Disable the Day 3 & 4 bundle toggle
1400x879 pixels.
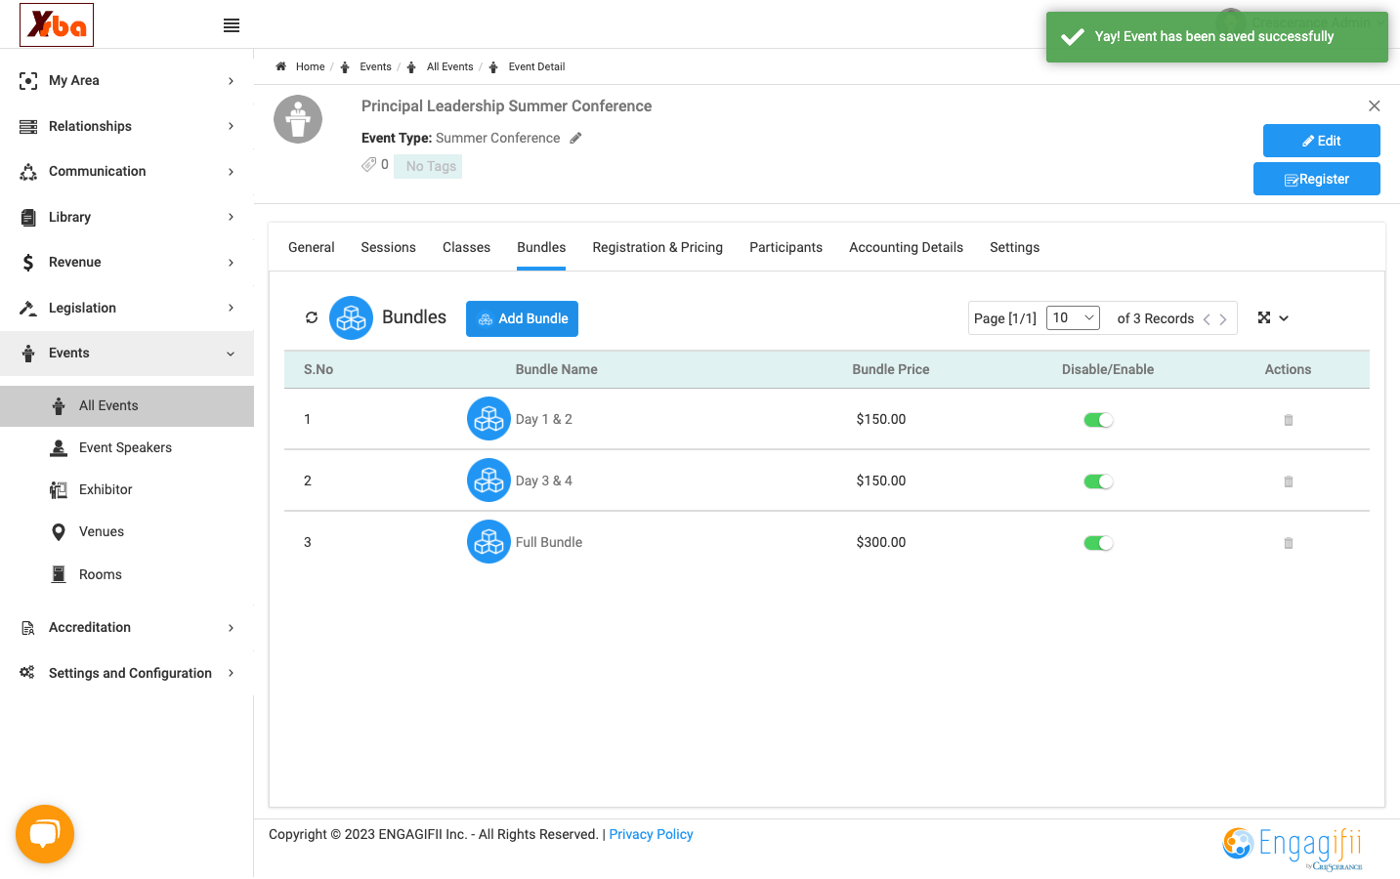click(1098, 481)
